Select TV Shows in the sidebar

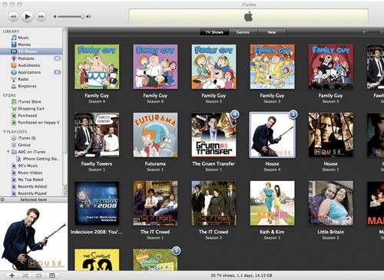(31, 51)
